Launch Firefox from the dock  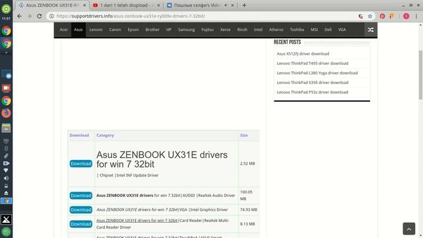click(x=6, y=113)
